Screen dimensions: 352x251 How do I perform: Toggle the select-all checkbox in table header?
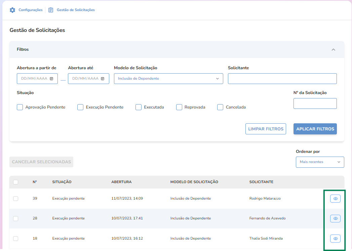(15, 182)
